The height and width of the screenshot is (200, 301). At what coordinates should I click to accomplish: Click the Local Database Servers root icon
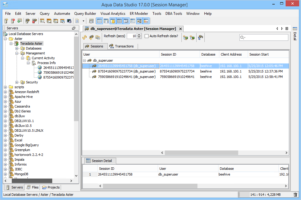click(5, 34)
